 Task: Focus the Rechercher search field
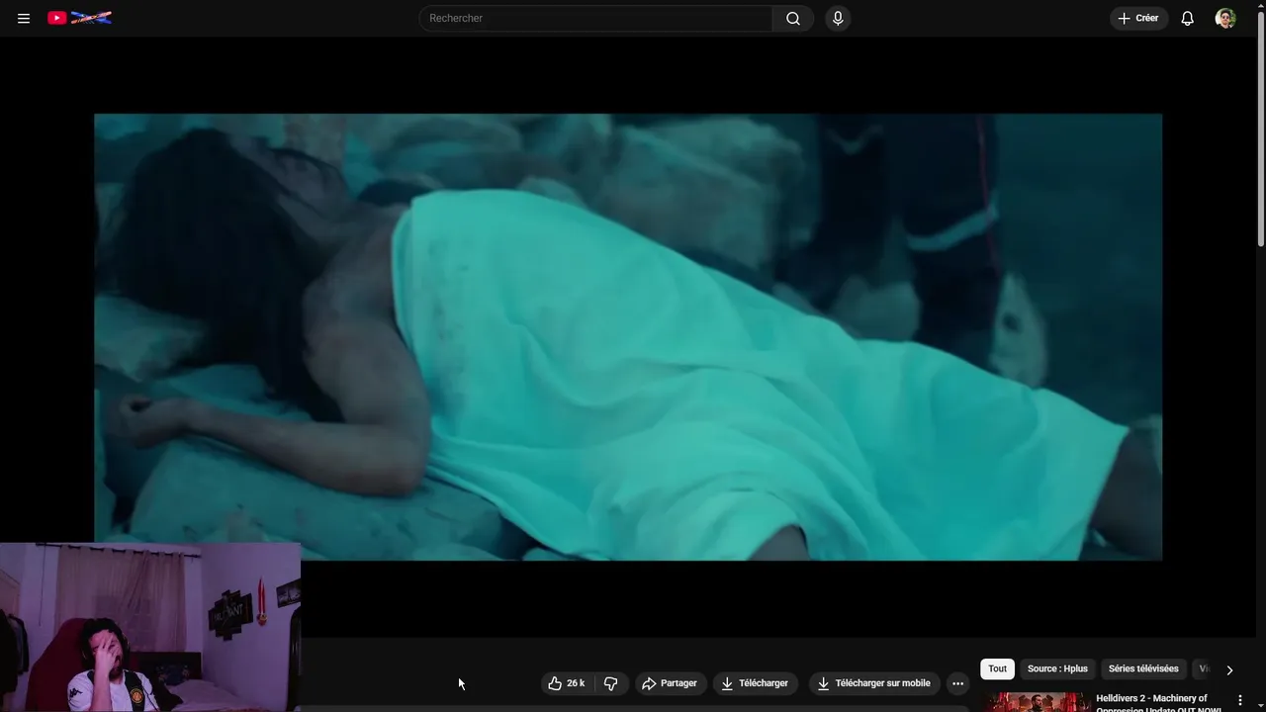[x=595, y=18]
